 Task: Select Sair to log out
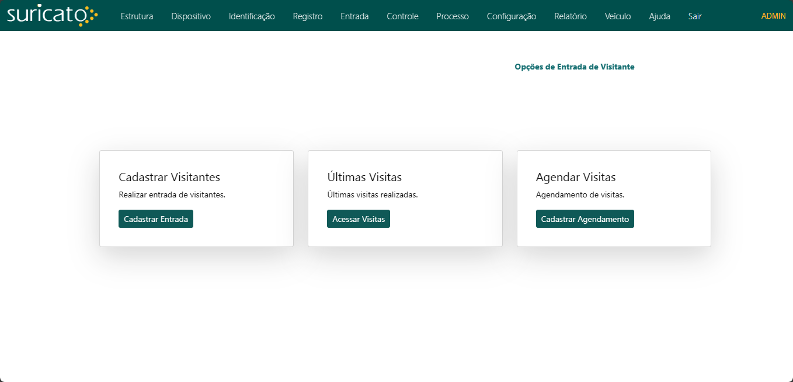695,16
